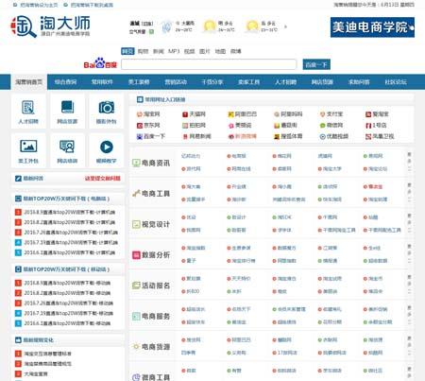Image resolution: width=425 pixels, height=381 pixels.
Task: Open 蘑菇街 in common sites list
Action: tap(285, 125)
